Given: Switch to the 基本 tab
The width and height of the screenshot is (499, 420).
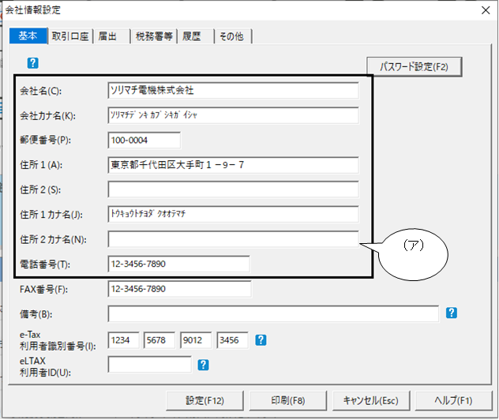Looking at the screenshot, I should pyautogui.click(x=28, y=36).
